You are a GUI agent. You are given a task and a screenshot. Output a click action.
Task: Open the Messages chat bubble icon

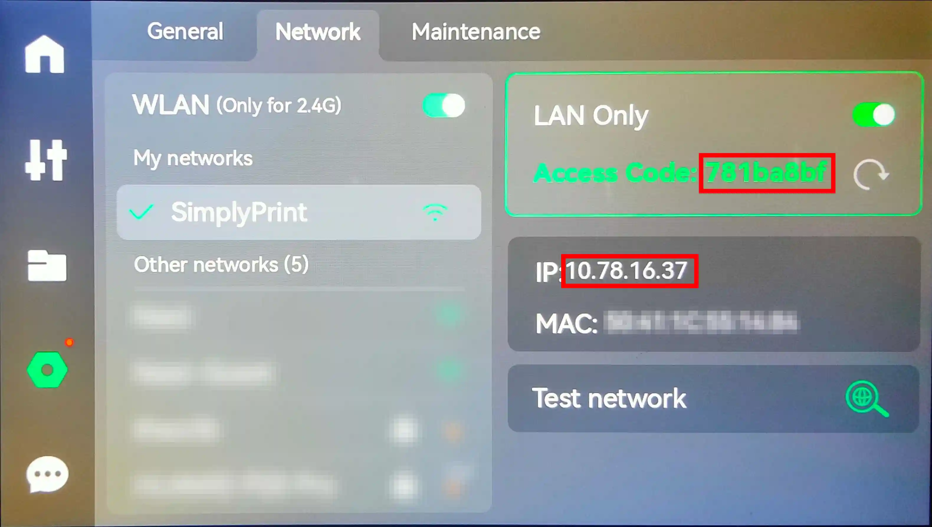pos(47,474)
